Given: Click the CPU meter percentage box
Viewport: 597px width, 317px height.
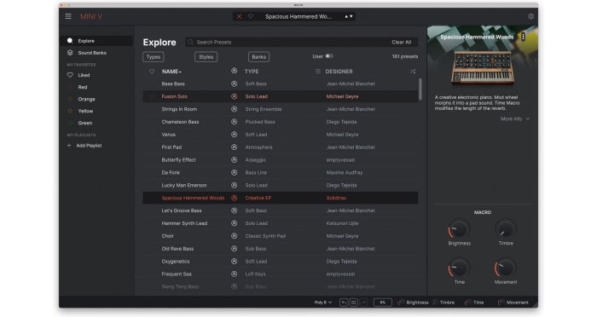Looking at the screenshot, I should click(382, 303).
